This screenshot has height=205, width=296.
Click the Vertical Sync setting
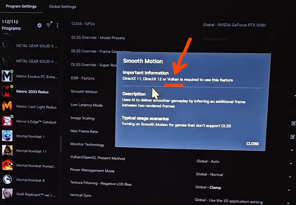(x=80, y=195)
